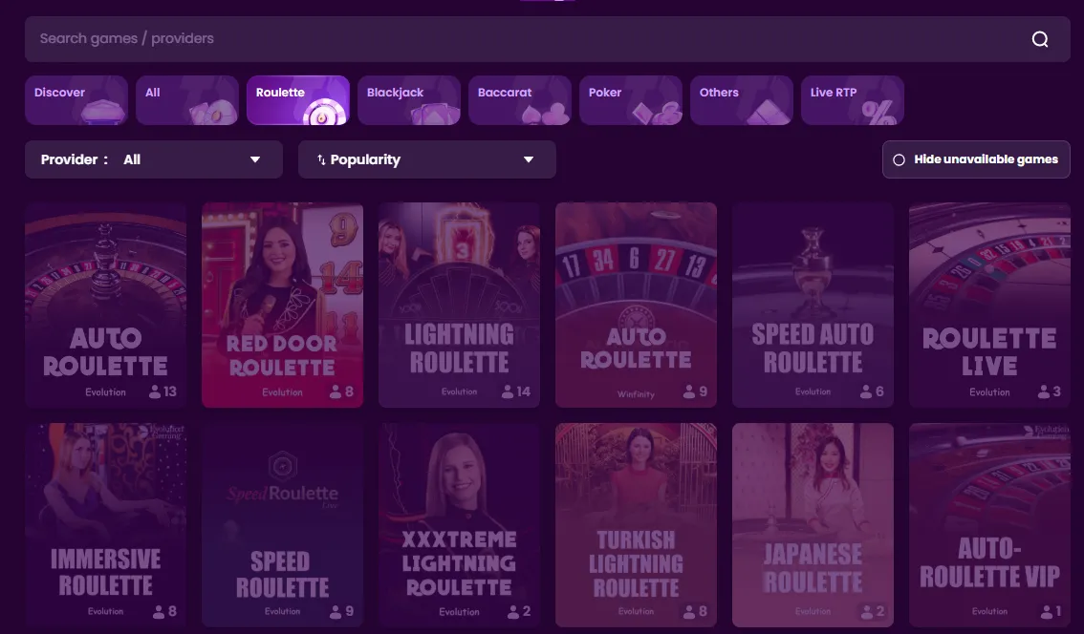Expand the Provider filter dropdown
Image resolution: width=1084 pixels, height=634 pixels.
154,159
